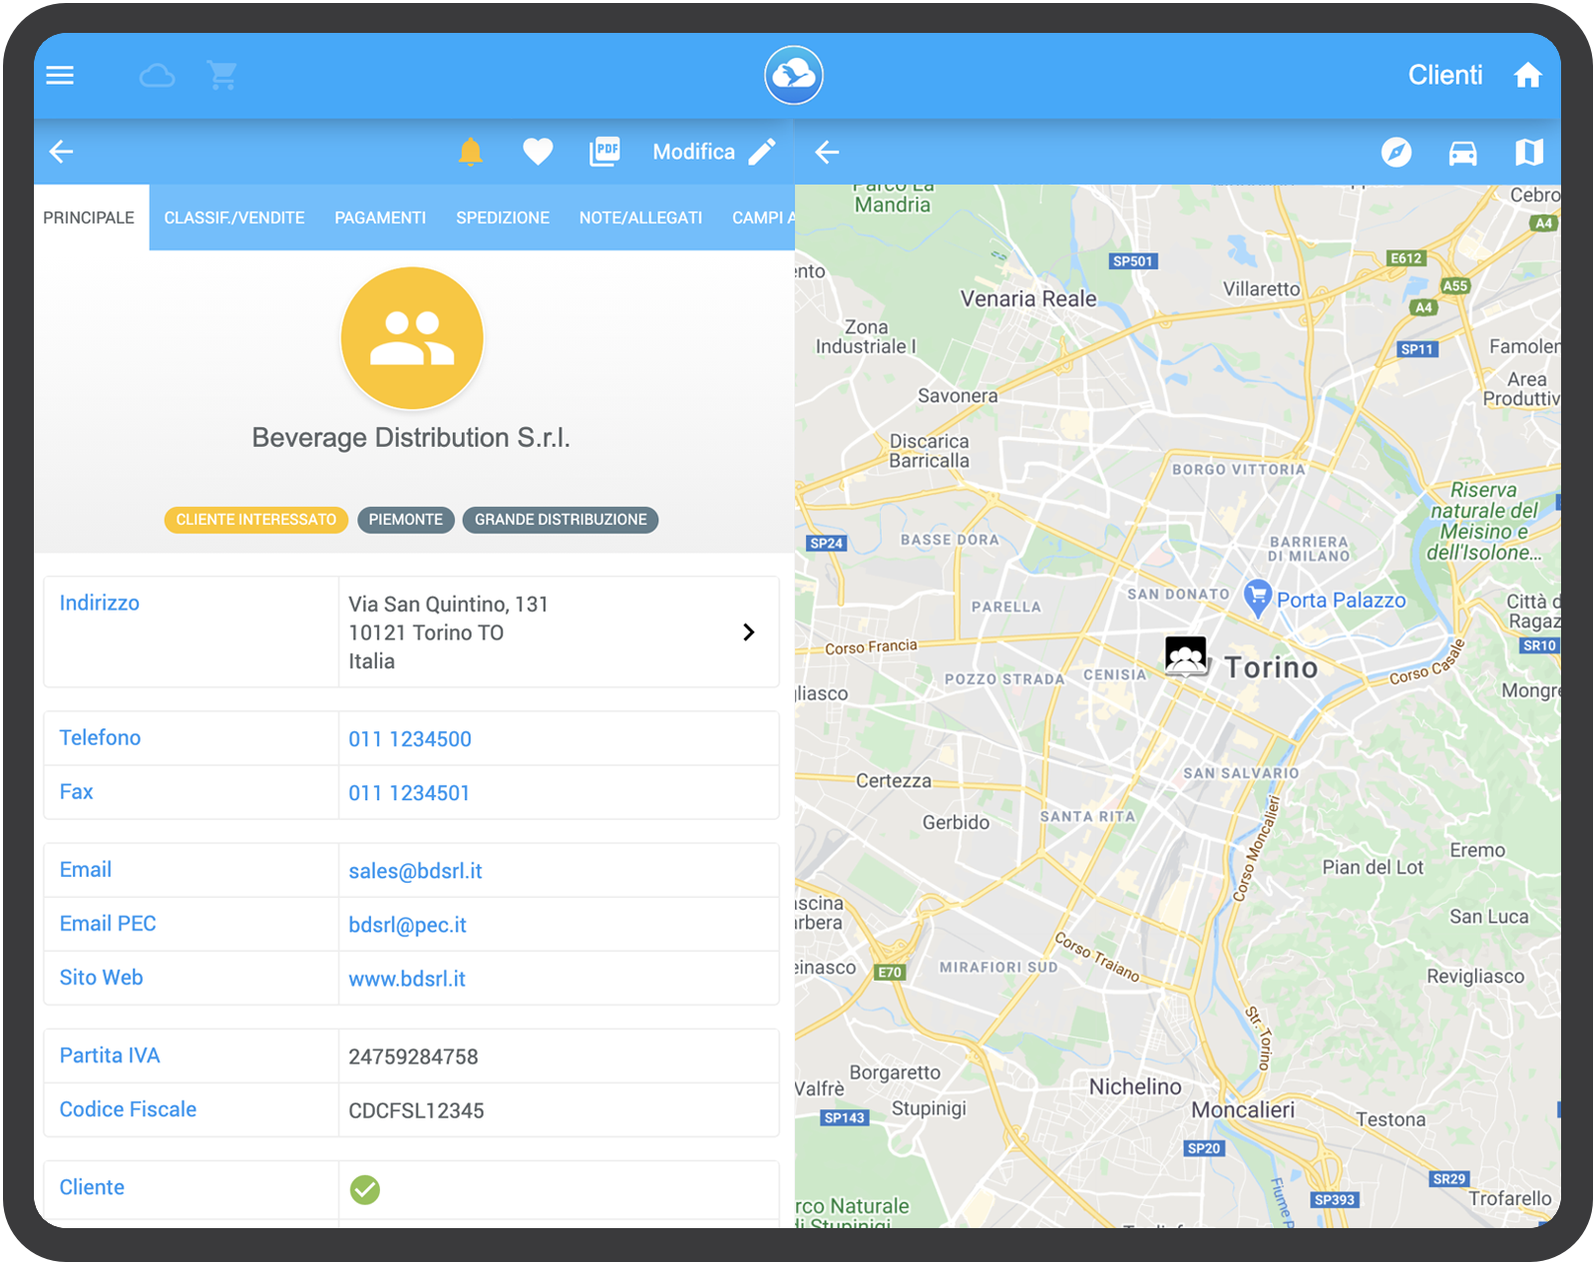Click Partita IVA value 24759284758
This screenshot has width=1596, height=1265.
[413, 1056]
